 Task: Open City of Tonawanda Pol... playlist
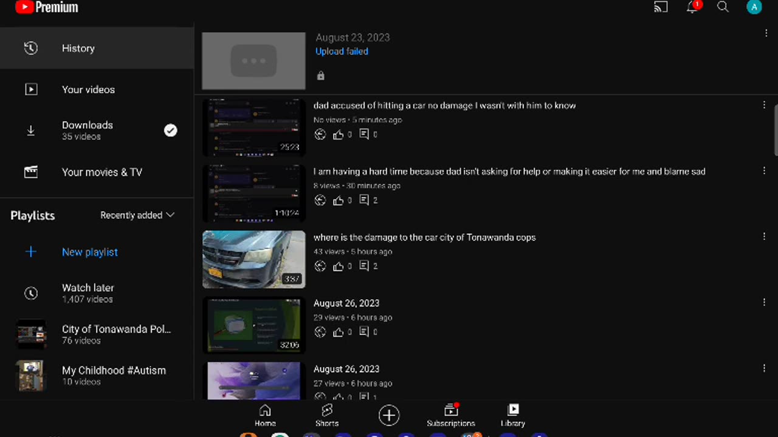pos(97,334)
